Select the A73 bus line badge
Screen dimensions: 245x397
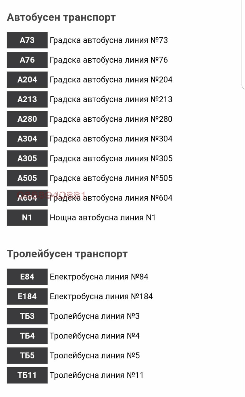tap(27, 40)
